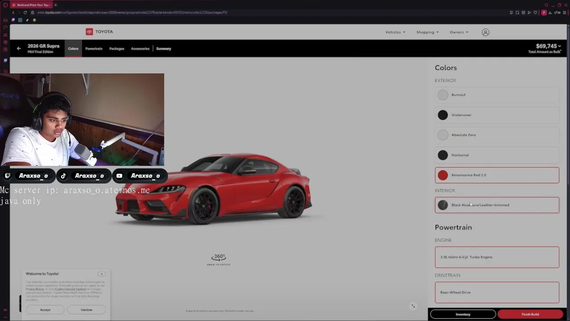Screen dimensions: 570x321
Task: Click the pink P profile extension icon
Action: point(544,12)
